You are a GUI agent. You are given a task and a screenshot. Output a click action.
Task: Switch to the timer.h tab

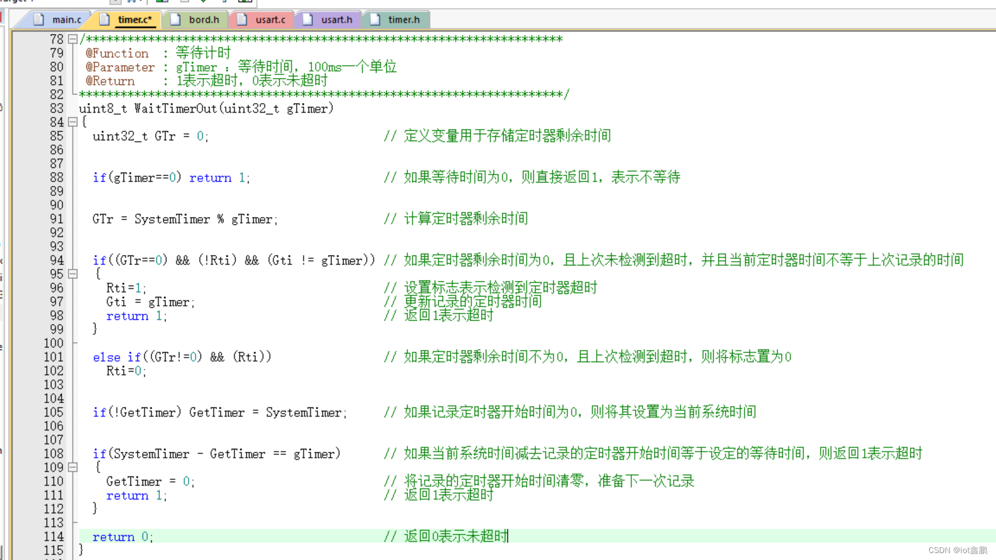coord(396,20)
